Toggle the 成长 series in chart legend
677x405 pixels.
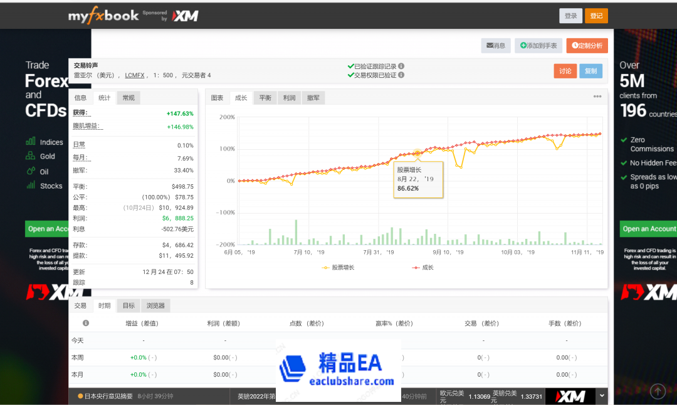pos(422,268)
